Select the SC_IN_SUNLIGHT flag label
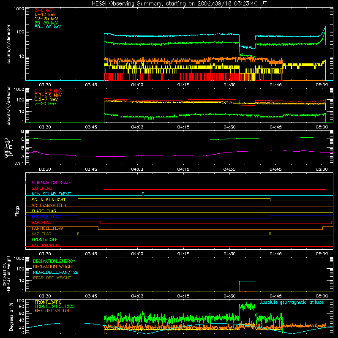The height and width of the screenshot is (338, 338). [x=49, y=199]
